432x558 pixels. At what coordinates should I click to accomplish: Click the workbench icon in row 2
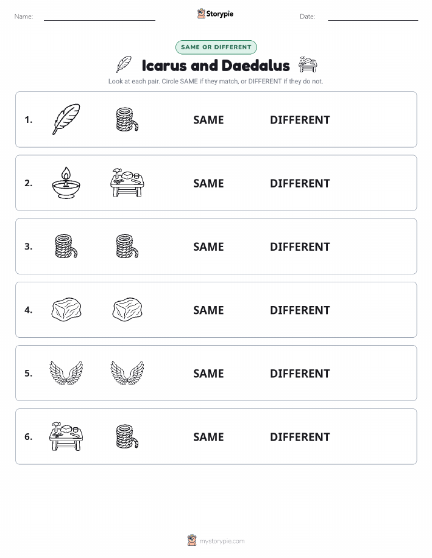click(127, 183)
